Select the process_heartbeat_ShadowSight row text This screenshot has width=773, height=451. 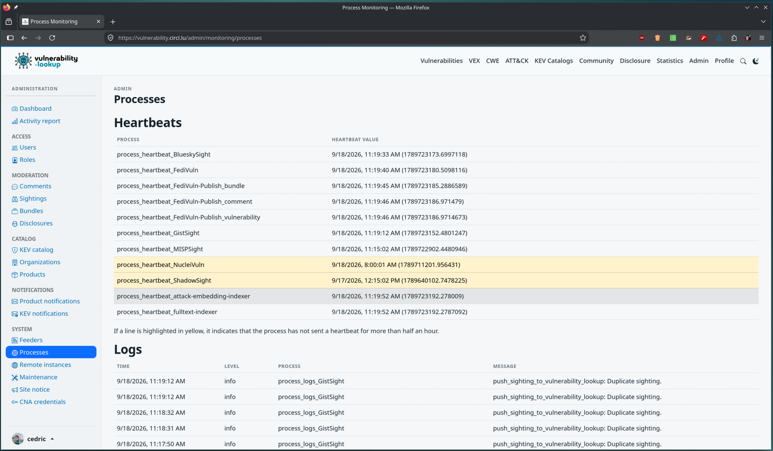164,280
